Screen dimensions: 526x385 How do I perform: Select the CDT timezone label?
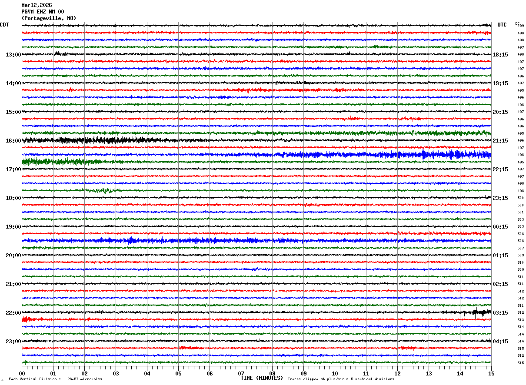click(4, 25)
